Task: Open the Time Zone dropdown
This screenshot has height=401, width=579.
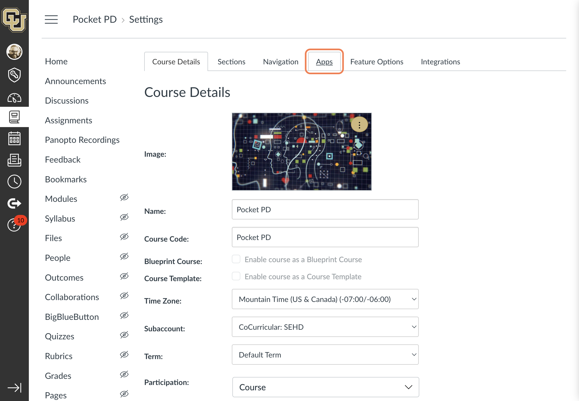Action: point(325,299)
